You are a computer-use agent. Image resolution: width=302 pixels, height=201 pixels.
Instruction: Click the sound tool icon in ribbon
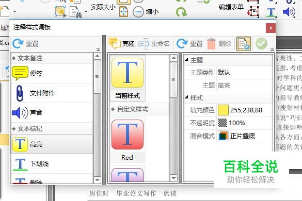(x=289, y=12)
